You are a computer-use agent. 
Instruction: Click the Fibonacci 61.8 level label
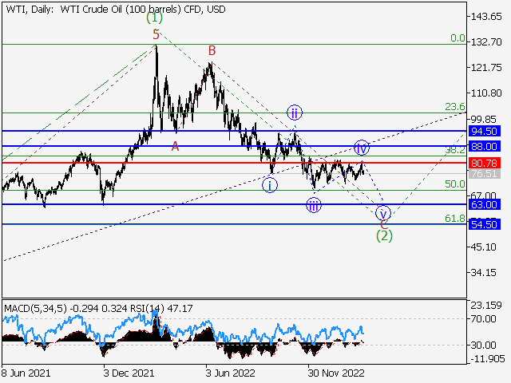pyautogui.click(x=455, y=219)
